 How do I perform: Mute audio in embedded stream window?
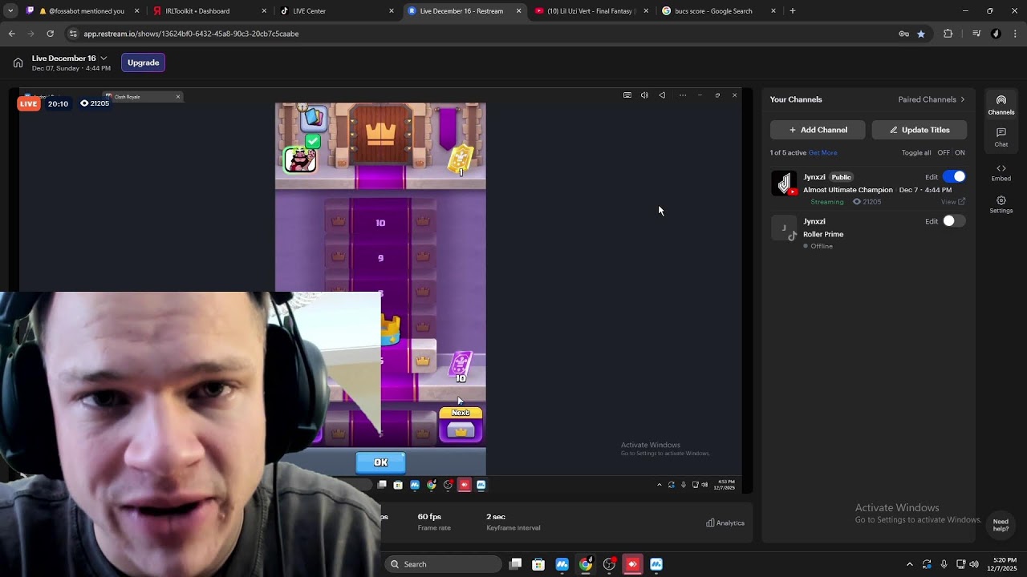(x=644, y=95)
